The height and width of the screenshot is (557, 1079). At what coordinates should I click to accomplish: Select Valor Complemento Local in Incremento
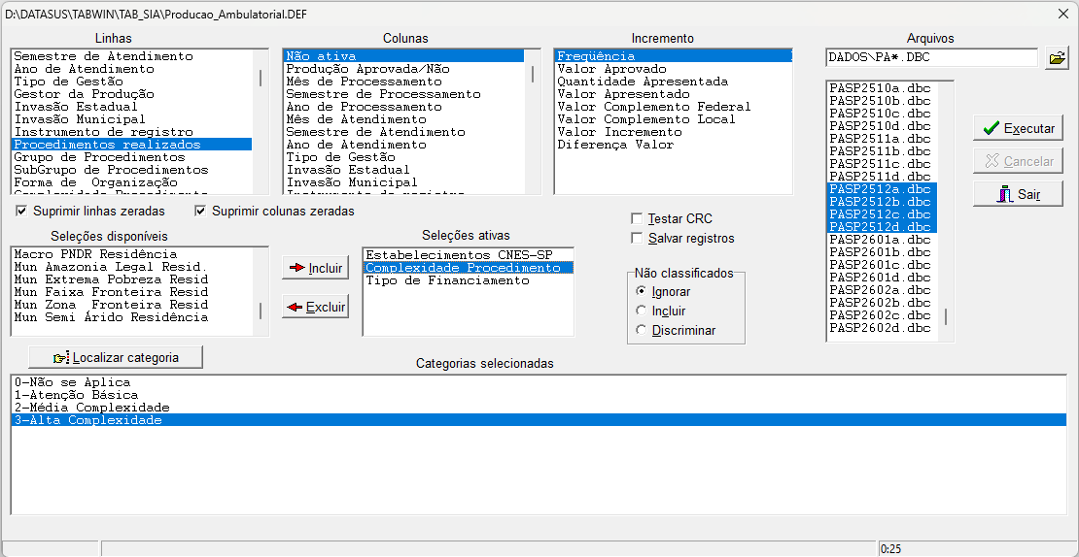674,118
